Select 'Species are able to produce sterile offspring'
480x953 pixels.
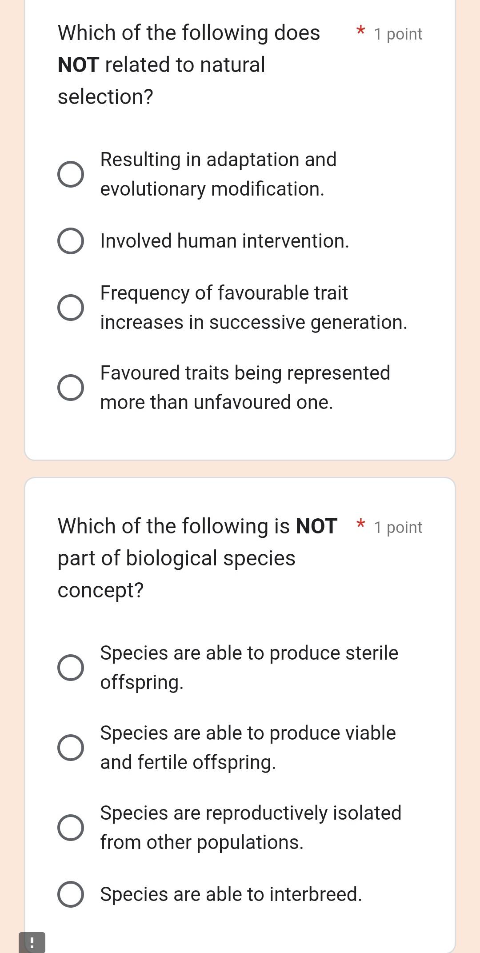tap(72, 667)
